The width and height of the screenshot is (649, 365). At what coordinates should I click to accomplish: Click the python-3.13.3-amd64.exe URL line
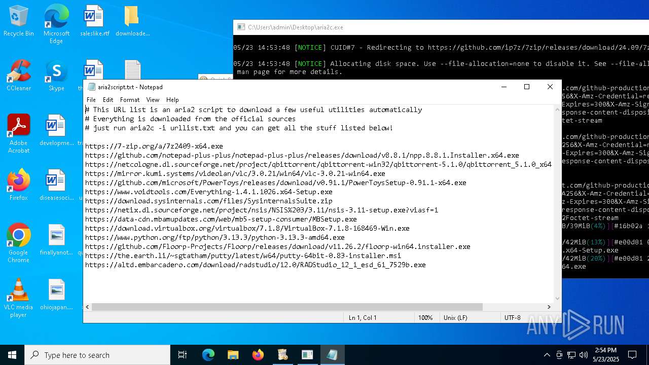click(x=215, y=237)
